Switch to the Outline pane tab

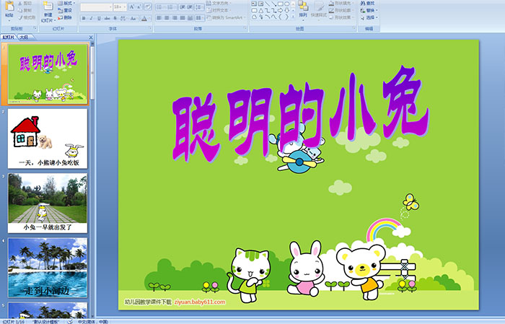tap(24, 38)
